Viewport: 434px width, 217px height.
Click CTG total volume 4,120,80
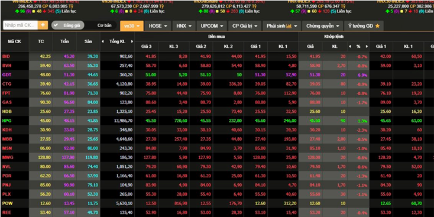[x=124, y=84]
